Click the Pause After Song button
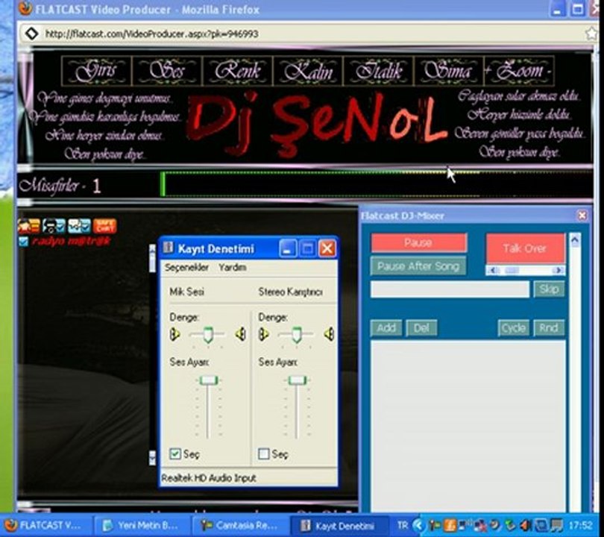604x537 pixels. click(418, 266)
